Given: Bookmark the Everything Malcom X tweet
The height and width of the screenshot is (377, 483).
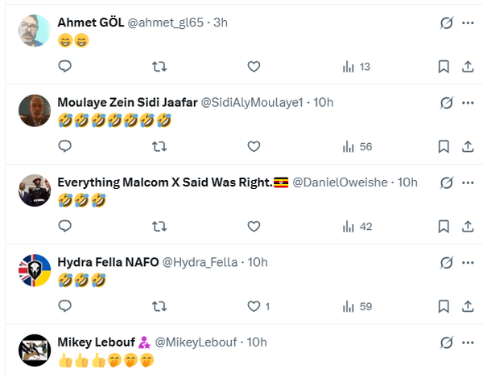Looking at the screenshot, I should pos(444,227).
